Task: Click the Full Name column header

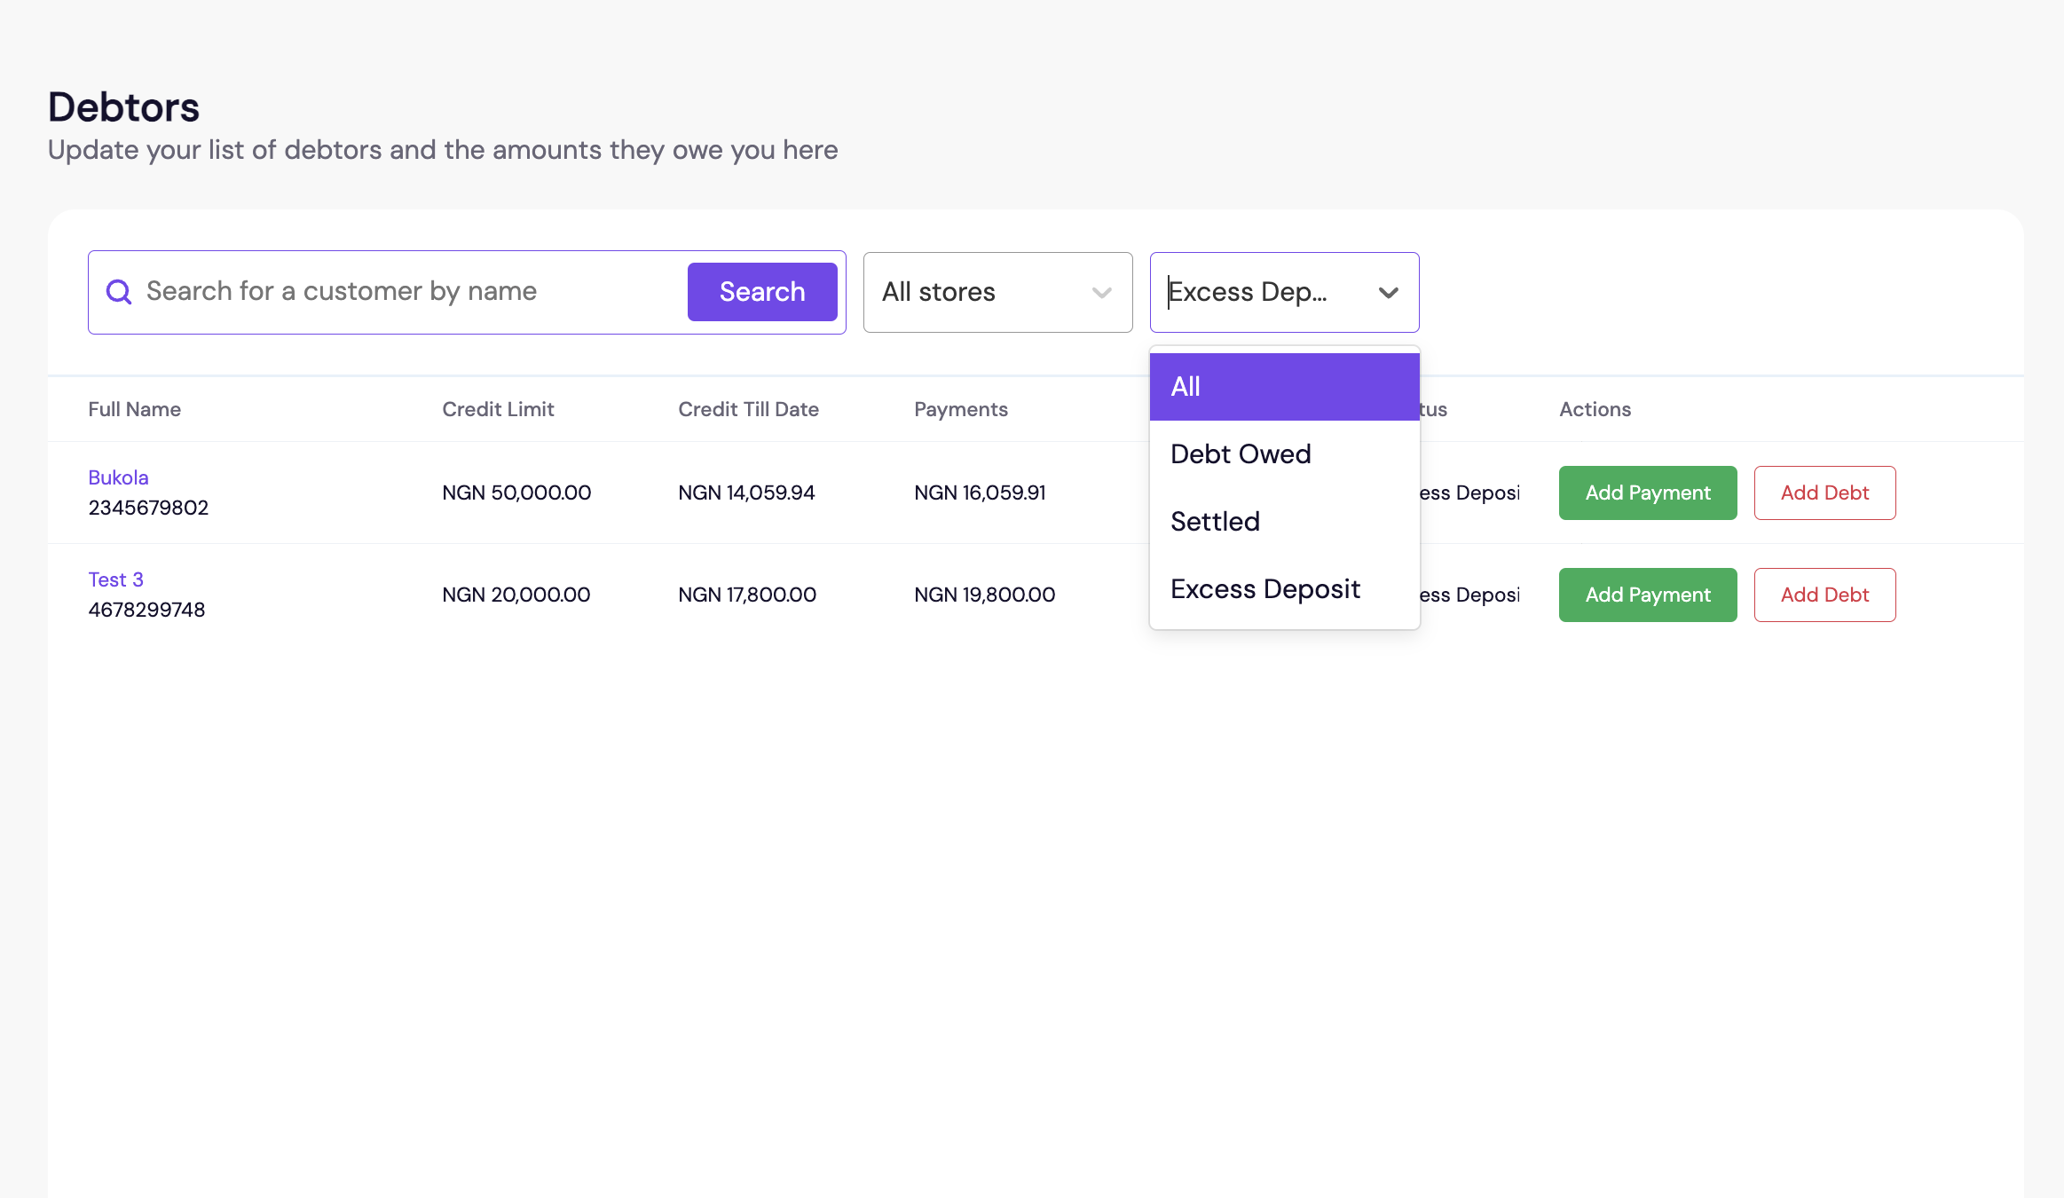Action: (x=135, y=409)
